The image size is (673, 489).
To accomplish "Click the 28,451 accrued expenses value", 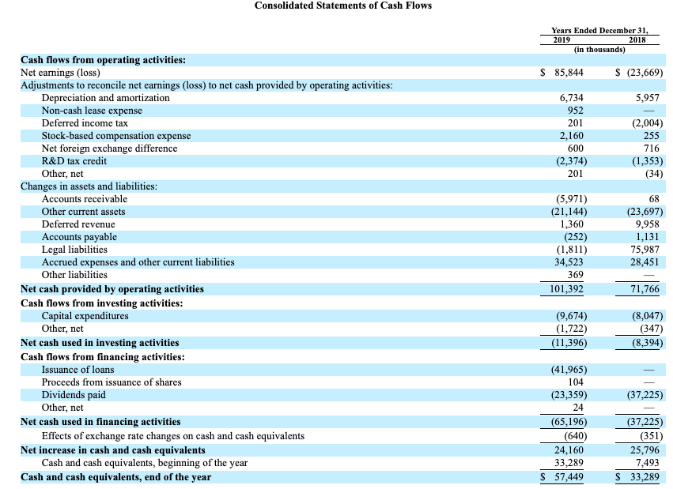I will tap(645, 262).
